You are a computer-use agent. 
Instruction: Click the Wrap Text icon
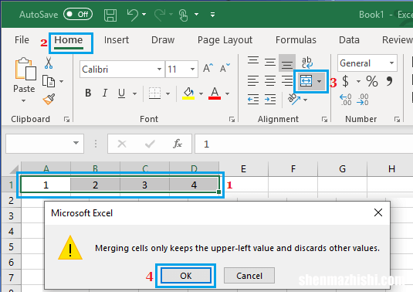[306, 63]
